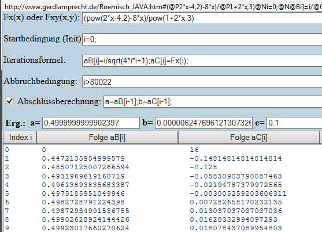The height and width of the screenshot is (232, 322).
Task: Select value 0.018078437089954803 in Folge aC
Action: pyautogui.click(x=236, y=228)
